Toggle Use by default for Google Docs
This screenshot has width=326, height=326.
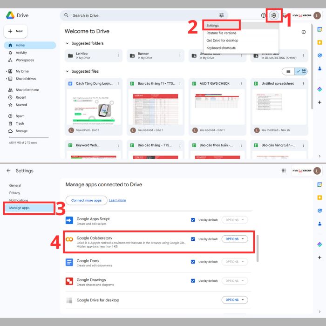click(x=193, y=262)
